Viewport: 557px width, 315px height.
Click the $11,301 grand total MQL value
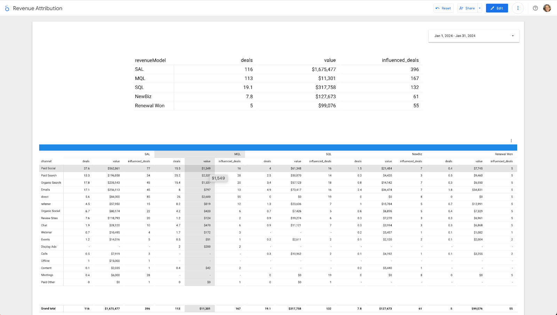pyautogui.click(x=205, y=309)
